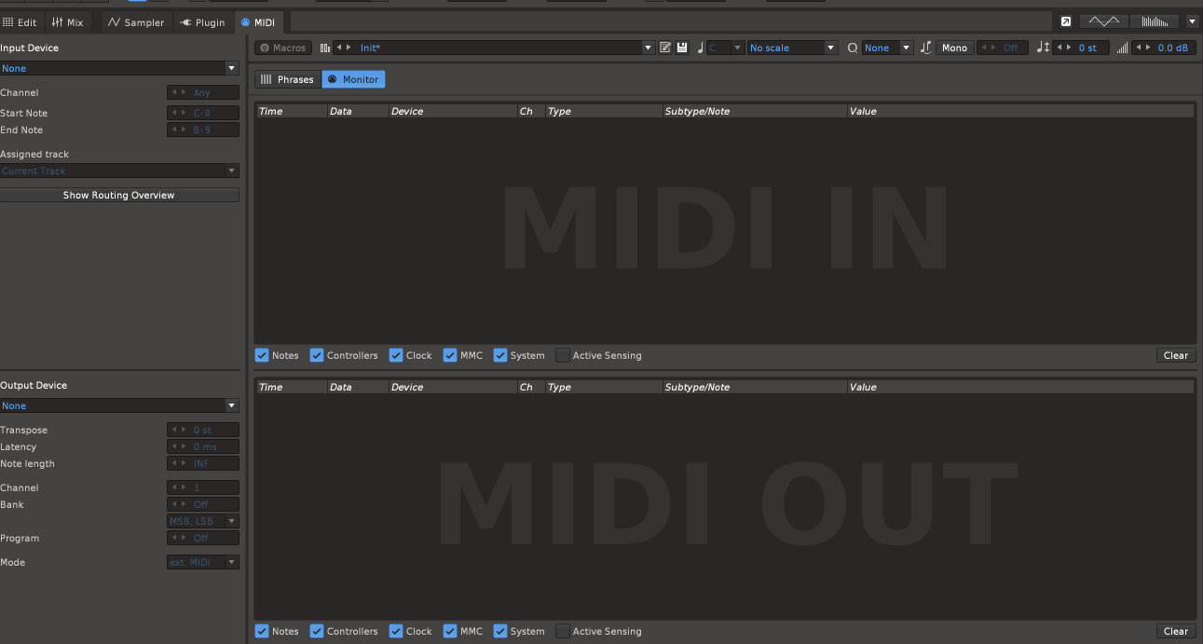This screenshot has height=644, width=1203.
Task: Click the detach editor window icon
Action: 1066,21
